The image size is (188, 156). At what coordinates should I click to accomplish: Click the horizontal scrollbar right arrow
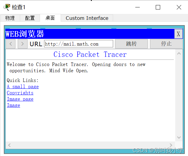point(171,145)
